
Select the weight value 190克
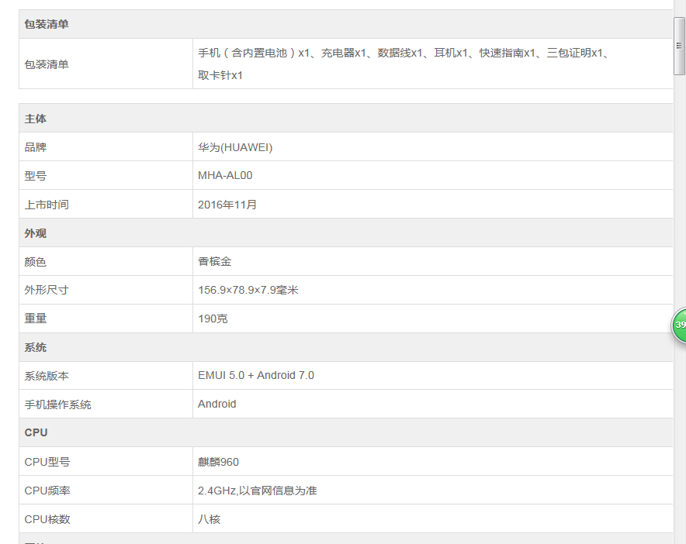point(213,318)
